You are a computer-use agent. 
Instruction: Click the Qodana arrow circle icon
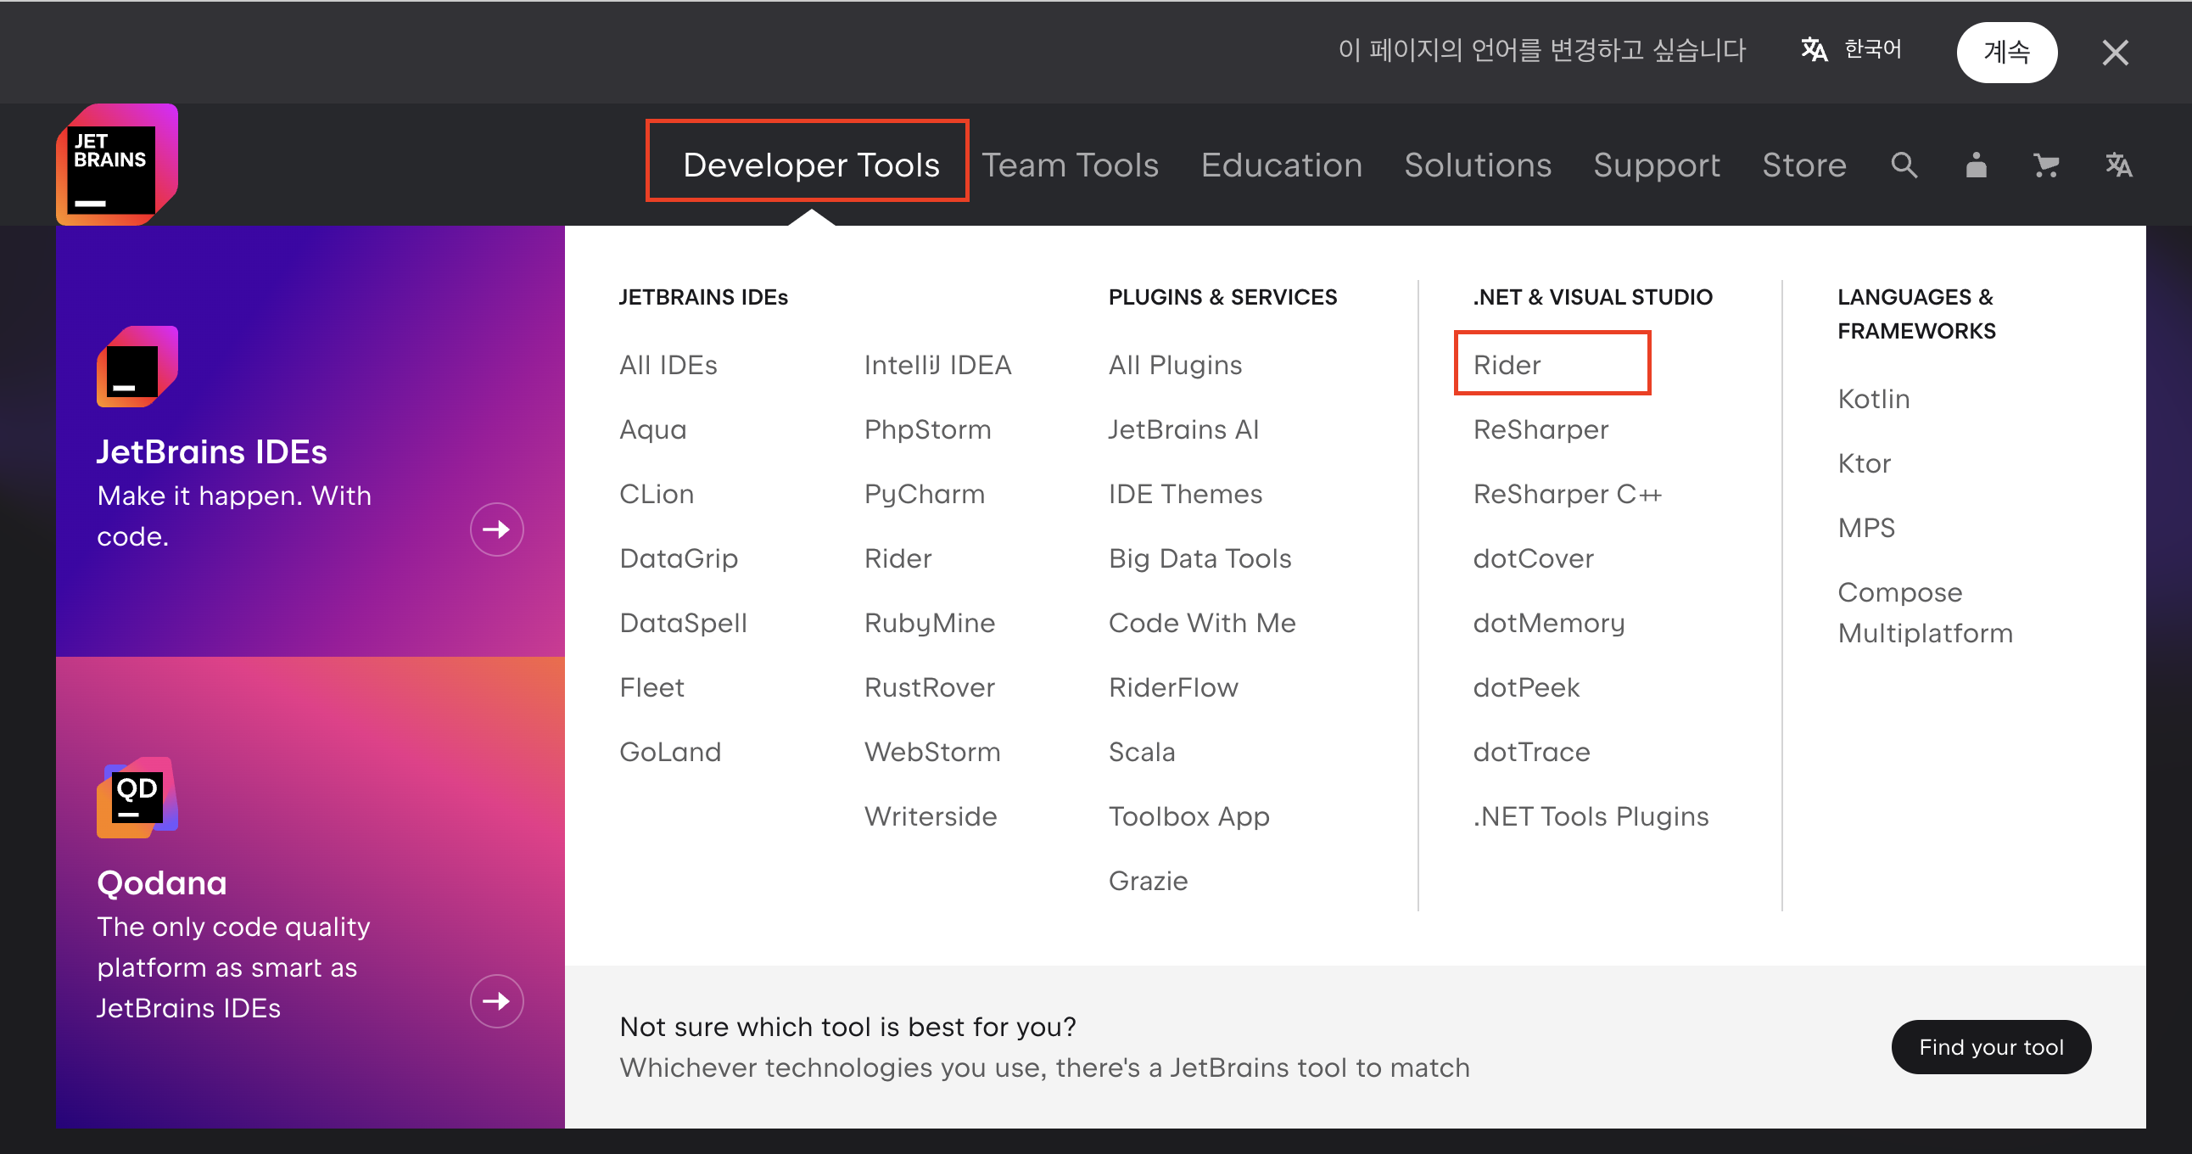click(496, 1000)
